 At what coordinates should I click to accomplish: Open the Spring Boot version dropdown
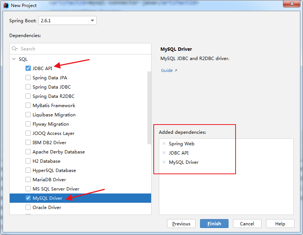pos(68,20)
